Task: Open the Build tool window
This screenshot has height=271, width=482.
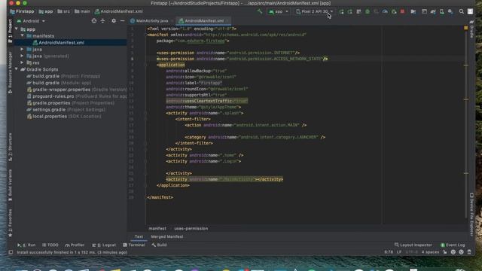Action: point(159,245)
